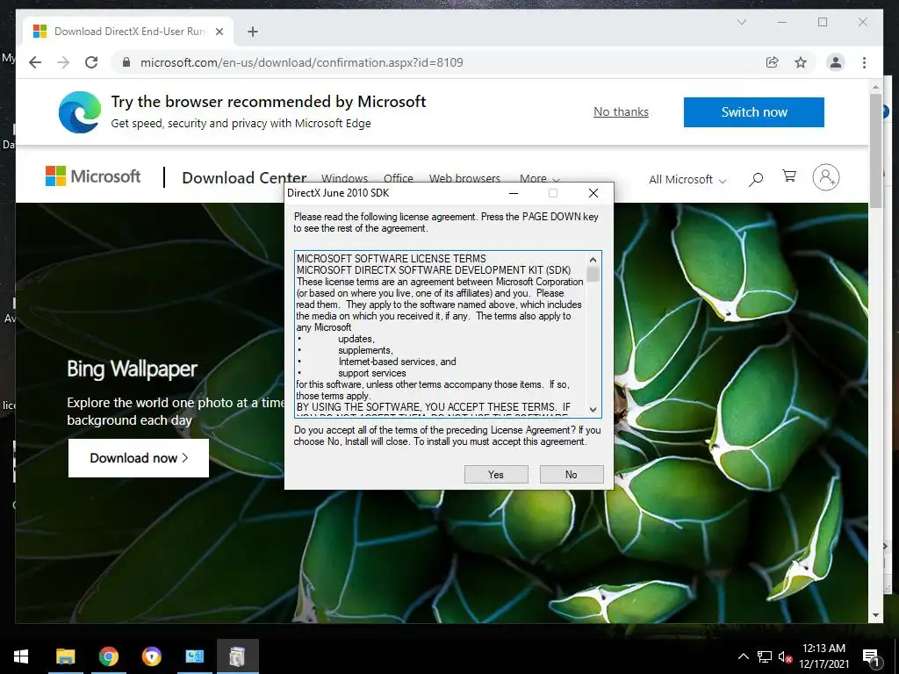
Task: Open File Explorer from taskbar
Action: tap(65, 656)
